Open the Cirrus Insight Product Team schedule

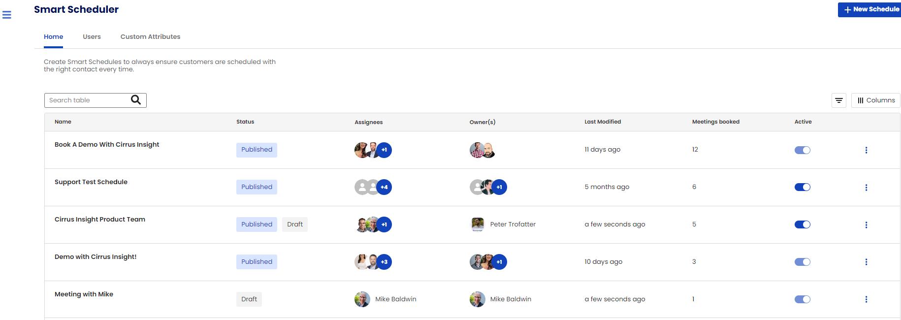coord(100,220)
